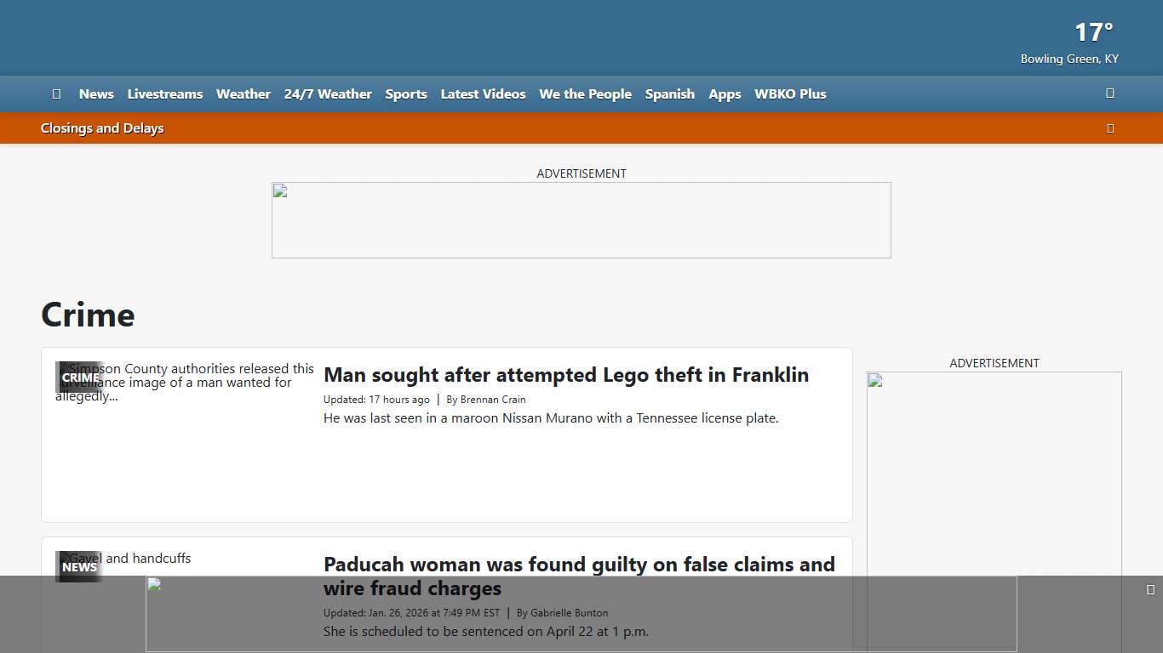Visit the We the People section

pos(585,94)
